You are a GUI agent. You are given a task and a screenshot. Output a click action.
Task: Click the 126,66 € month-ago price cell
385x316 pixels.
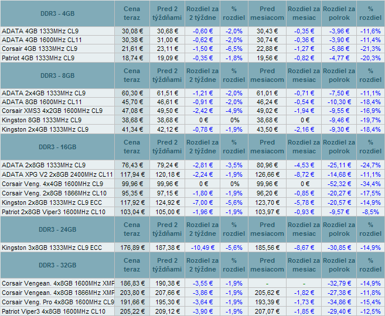click(267, 174)
